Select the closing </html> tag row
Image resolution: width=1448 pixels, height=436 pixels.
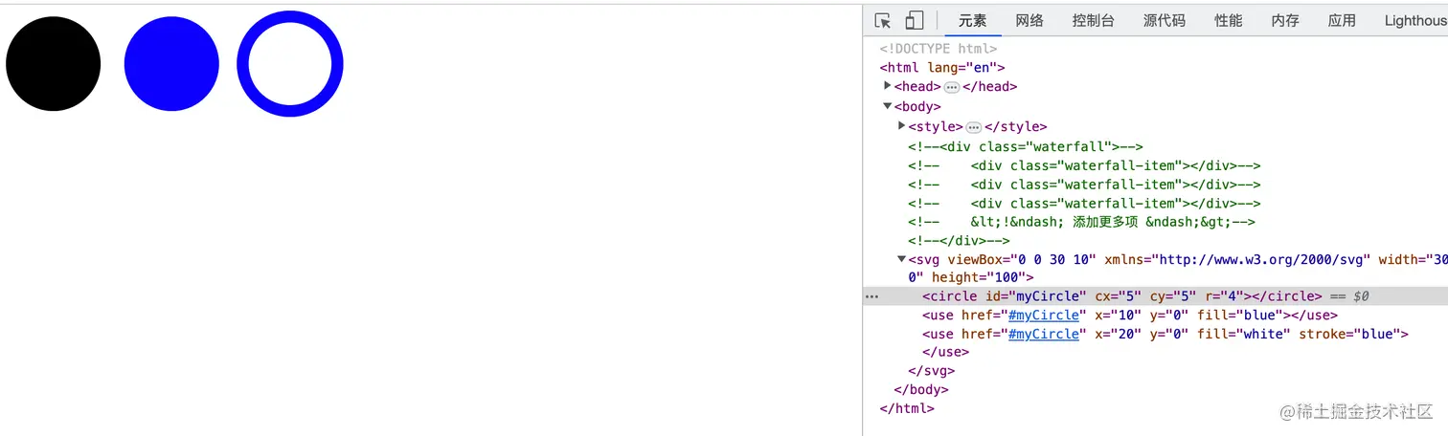(x=907, y=408)
